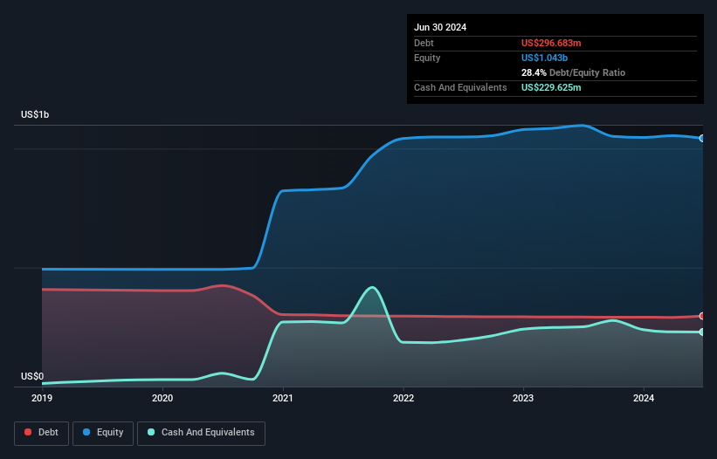The image size is (717, 459).
Task: Click Cash And Equivalents label in tooltip
Action: coord(460,87)
